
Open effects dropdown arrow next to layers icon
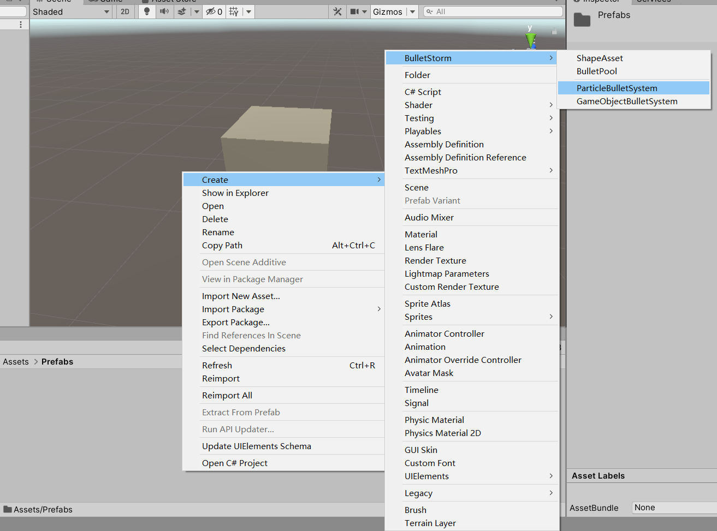click(x=197, y=11)
